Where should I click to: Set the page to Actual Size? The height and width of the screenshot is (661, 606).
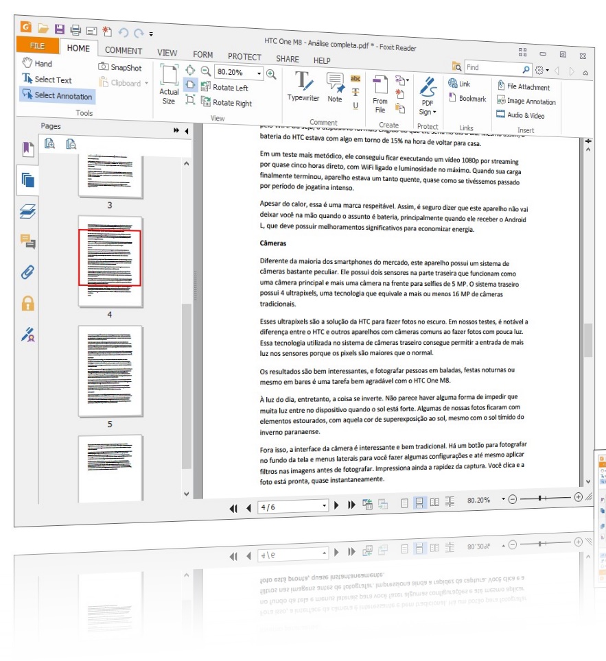169,85
